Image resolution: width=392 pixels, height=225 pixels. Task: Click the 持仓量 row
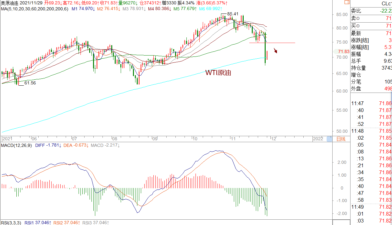tap(371, 68)
